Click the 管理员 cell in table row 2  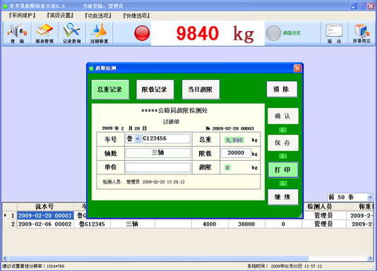323,224
